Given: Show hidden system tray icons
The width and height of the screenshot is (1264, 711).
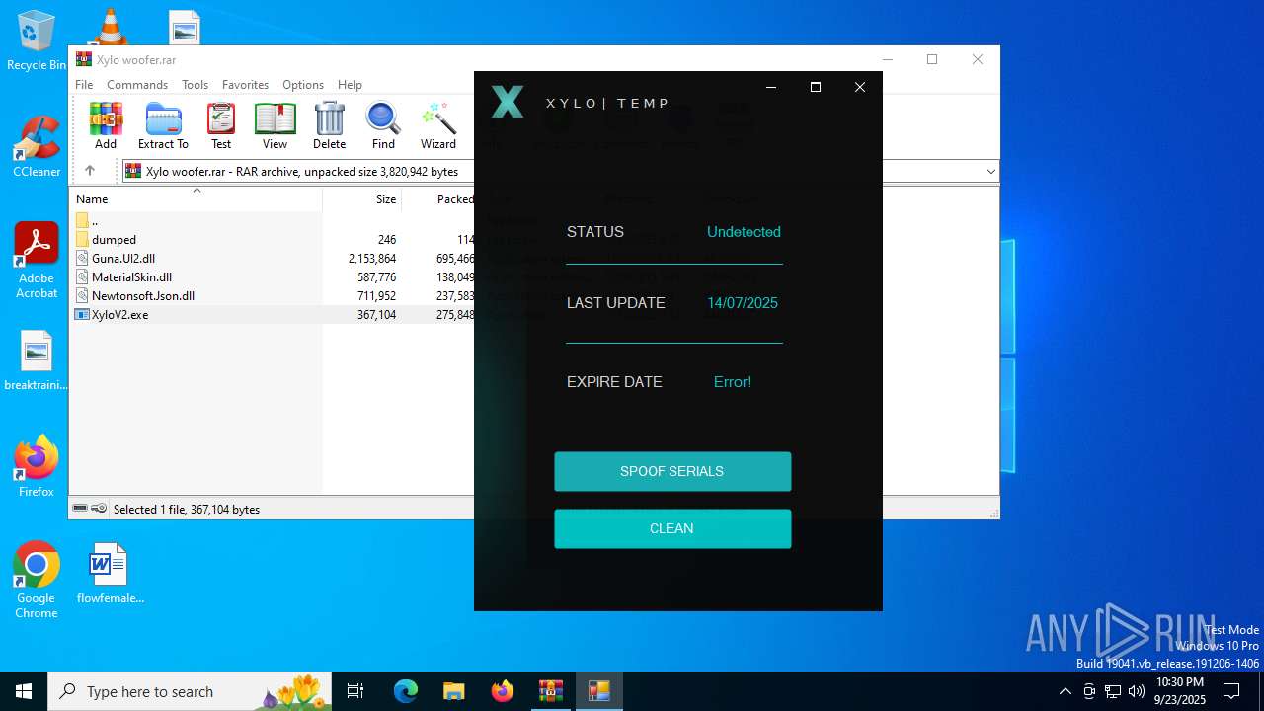Looking at the screenshot, I should pyautogui.click(x=1065, y=691).
